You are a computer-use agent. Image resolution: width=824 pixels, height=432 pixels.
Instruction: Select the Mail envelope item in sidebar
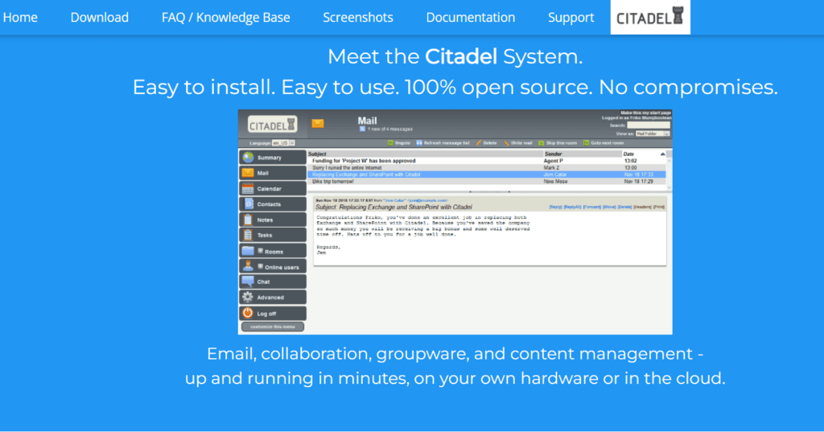(x=273, y=173)
